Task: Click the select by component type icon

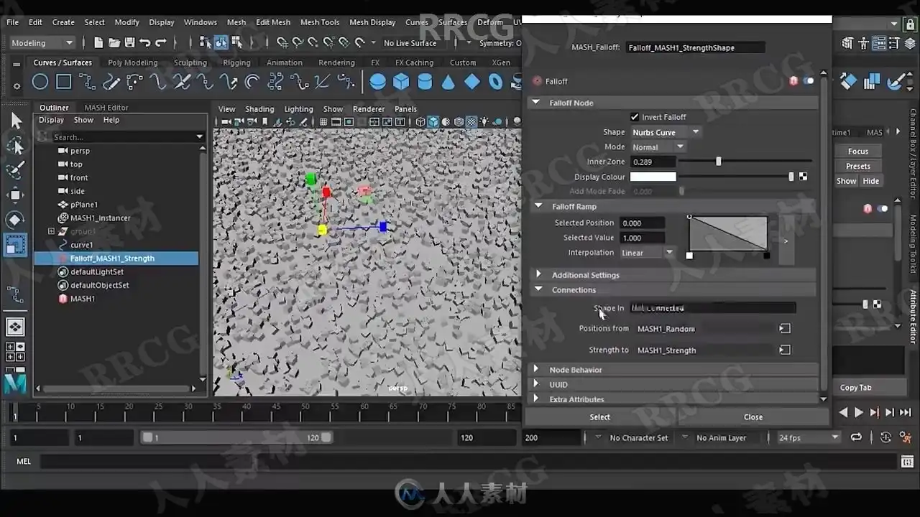Action: (x=237, y=42)
